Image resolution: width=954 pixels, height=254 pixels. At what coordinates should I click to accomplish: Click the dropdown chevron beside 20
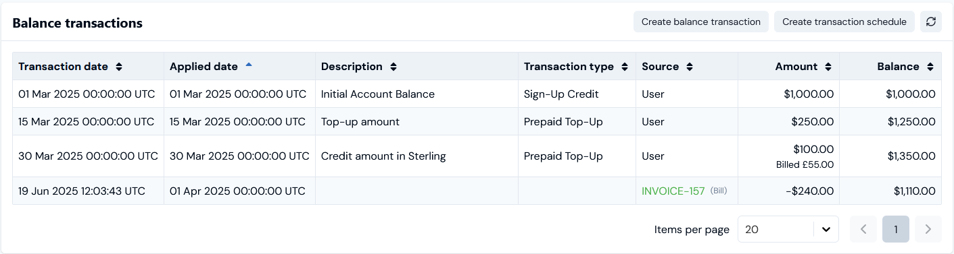pos(826,230)
